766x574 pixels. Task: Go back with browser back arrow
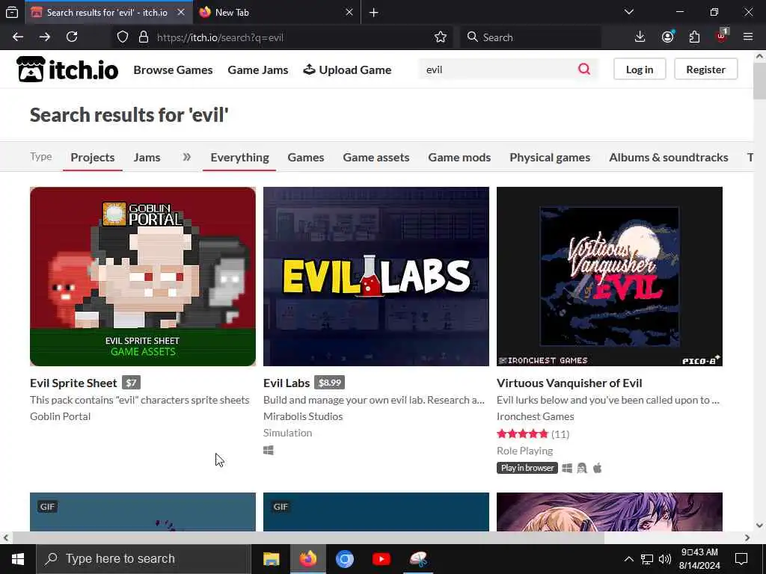point(18,37)
